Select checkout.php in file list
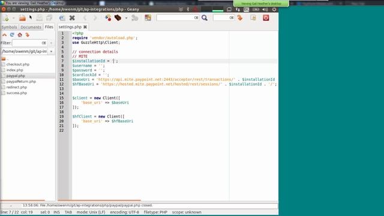 (17, 64)
